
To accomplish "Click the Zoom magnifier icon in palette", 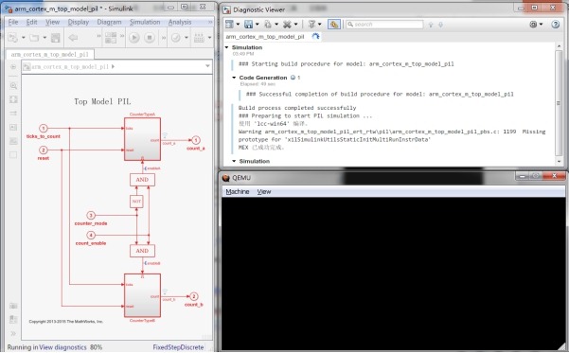I will (x=13, y=86).
